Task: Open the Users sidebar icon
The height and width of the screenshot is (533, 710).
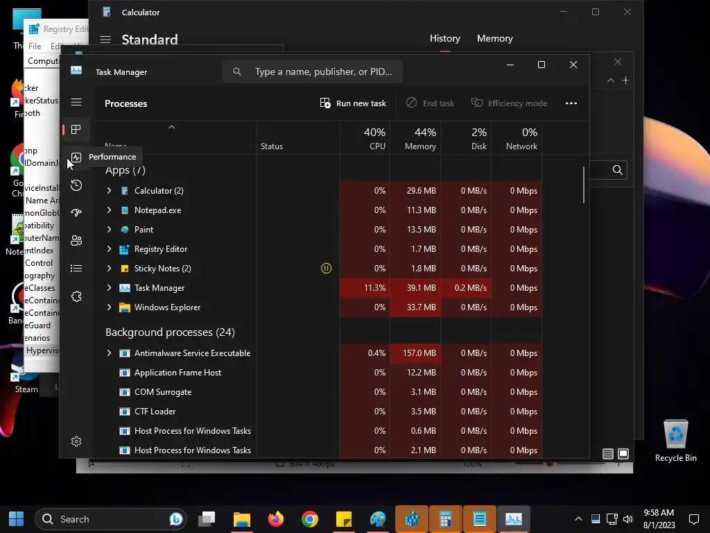Action: [76, 240]
